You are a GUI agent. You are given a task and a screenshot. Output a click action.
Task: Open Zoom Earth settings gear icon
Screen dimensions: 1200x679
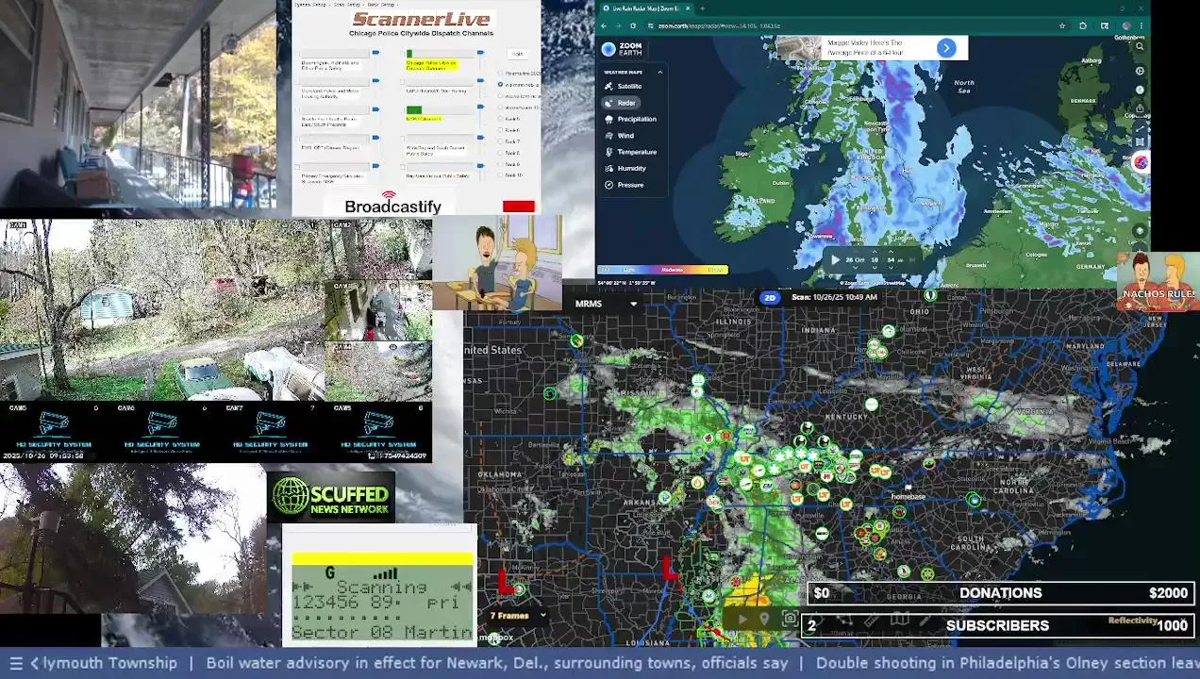pos(1140,71)
